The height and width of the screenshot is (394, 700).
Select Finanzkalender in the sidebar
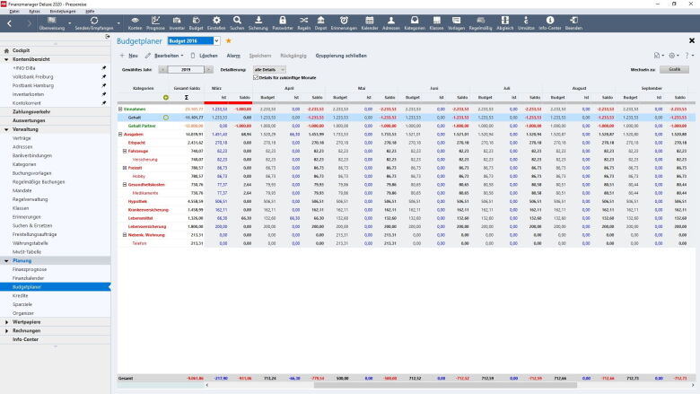tap(30, 277)
